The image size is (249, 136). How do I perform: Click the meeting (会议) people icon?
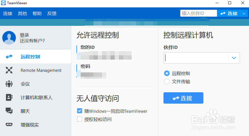pyautogui.click(x=9, y=84)
